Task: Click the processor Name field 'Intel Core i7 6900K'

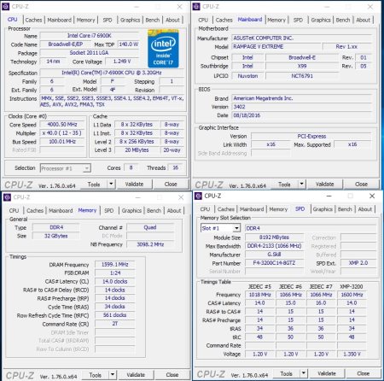Action: pyautogui.click(x=90, y=36)
